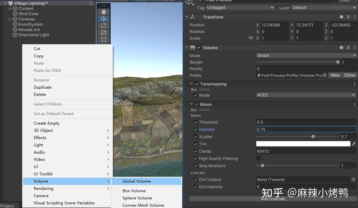Image resolution: width=358 pixels, height=208 pixels.
Task: Open the Transform component help icon
Action: (x=341, y=17)
